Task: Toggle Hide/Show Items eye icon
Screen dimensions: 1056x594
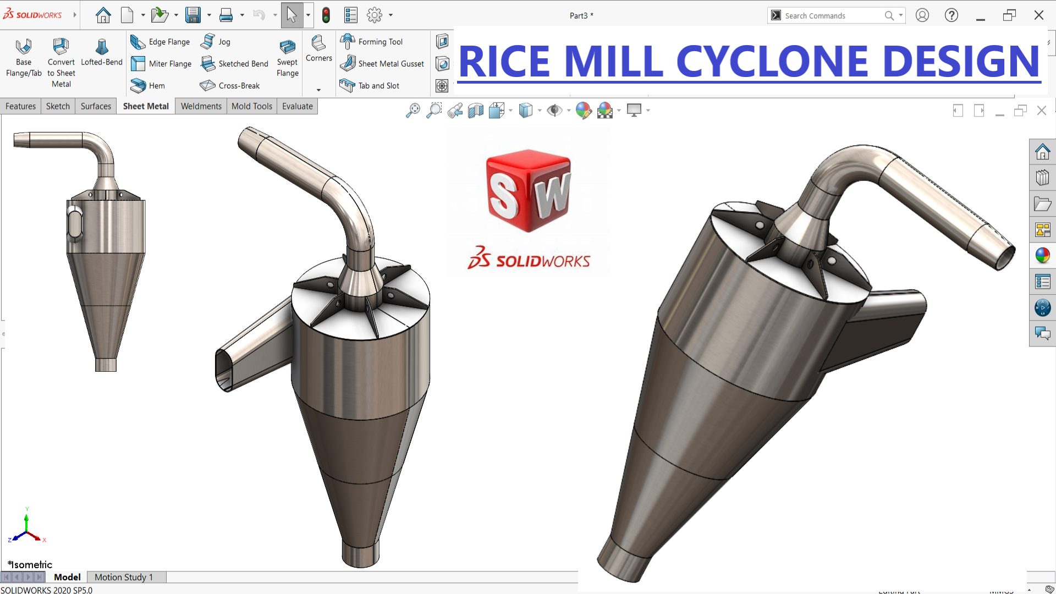Action: (x=554, y=111)
